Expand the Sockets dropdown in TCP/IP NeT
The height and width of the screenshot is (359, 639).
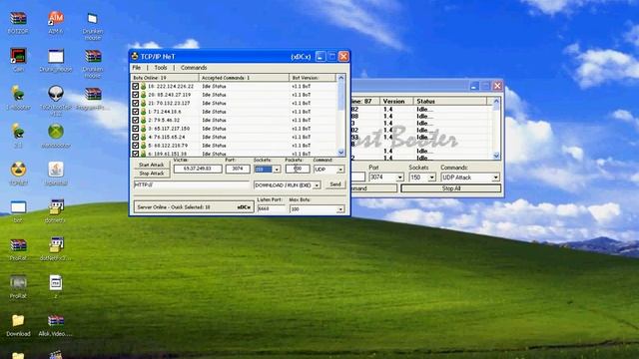coord(277,169)
